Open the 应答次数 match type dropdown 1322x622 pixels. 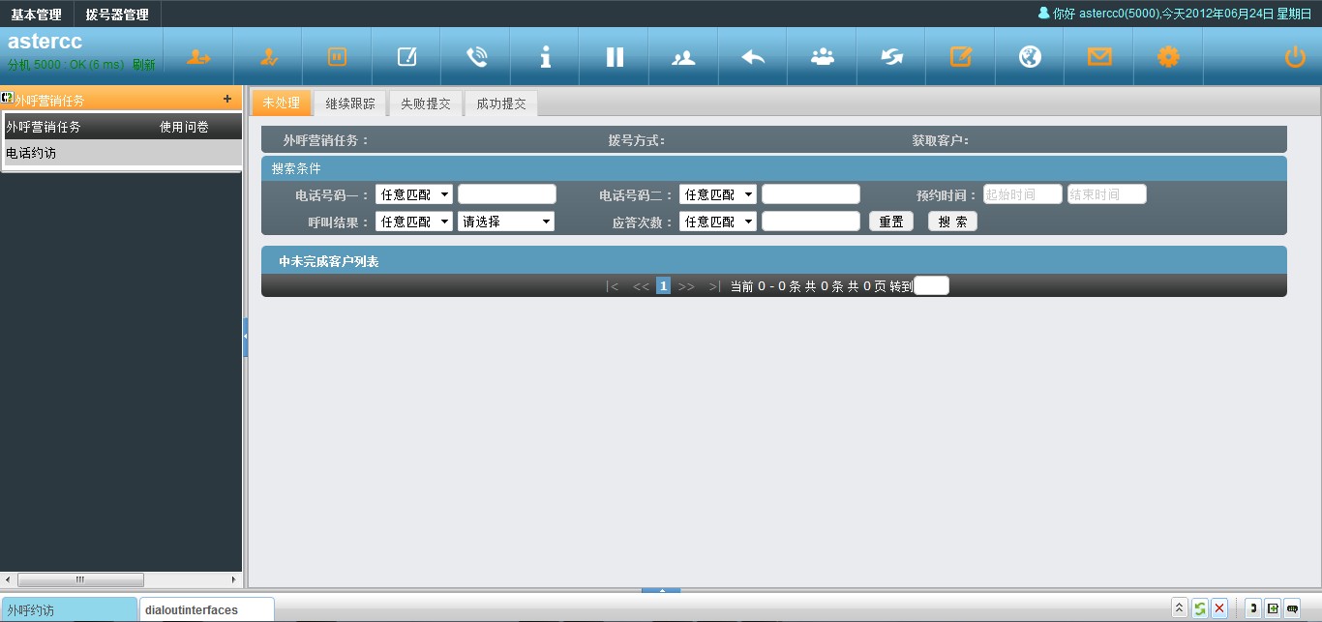717,222
